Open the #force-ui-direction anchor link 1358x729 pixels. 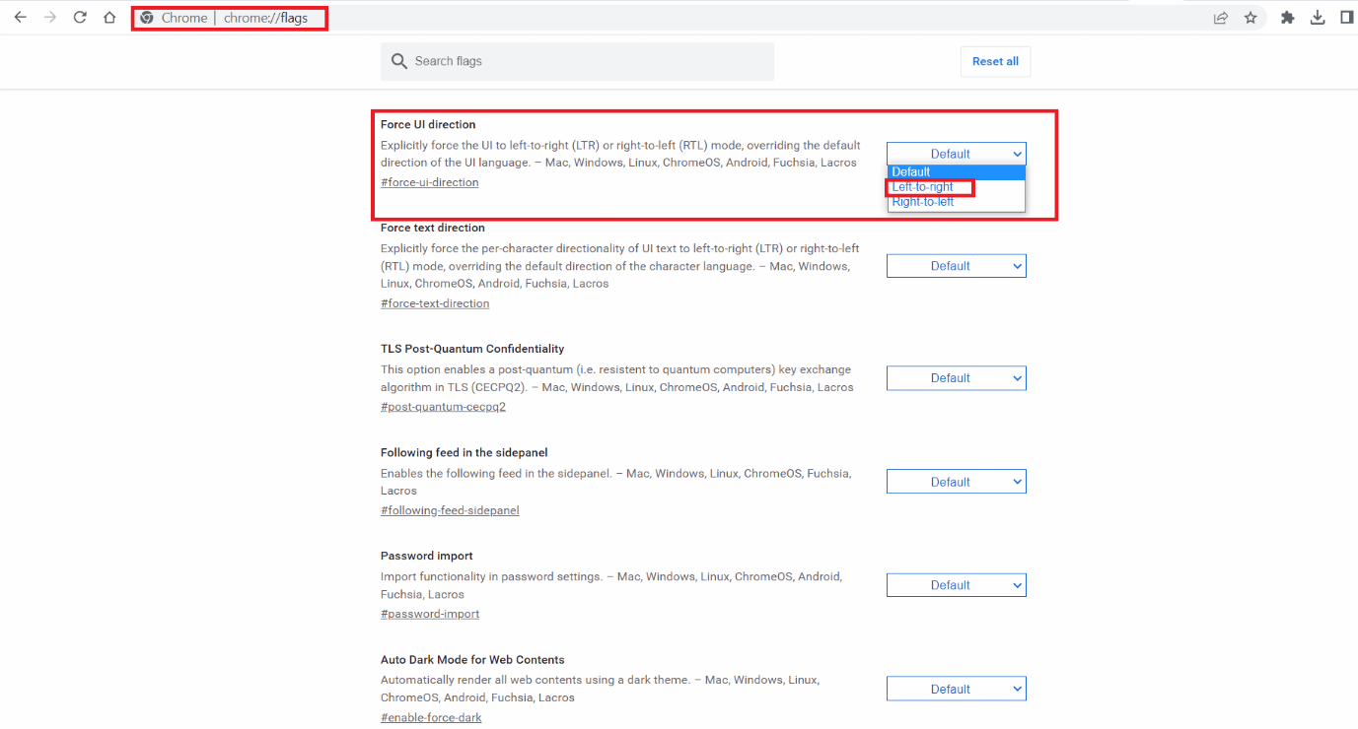coord(429,182)
